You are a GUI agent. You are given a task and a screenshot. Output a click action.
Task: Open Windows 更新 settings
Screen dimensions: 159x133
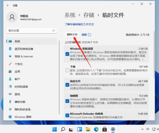click(32, 117)
